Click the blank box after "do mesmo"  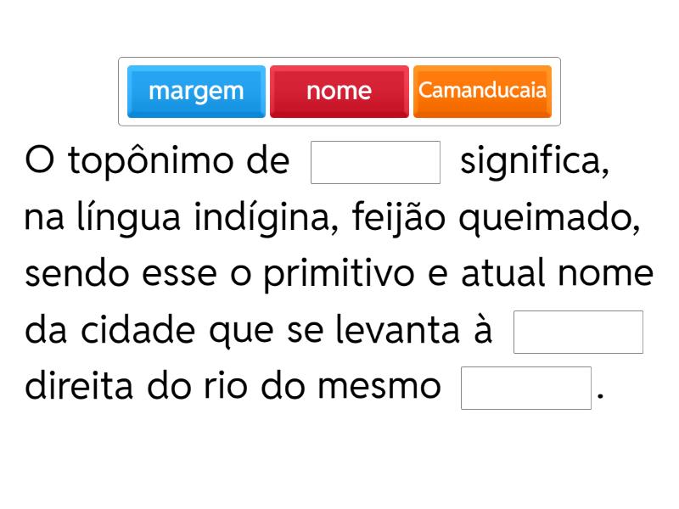coord(525,388)
